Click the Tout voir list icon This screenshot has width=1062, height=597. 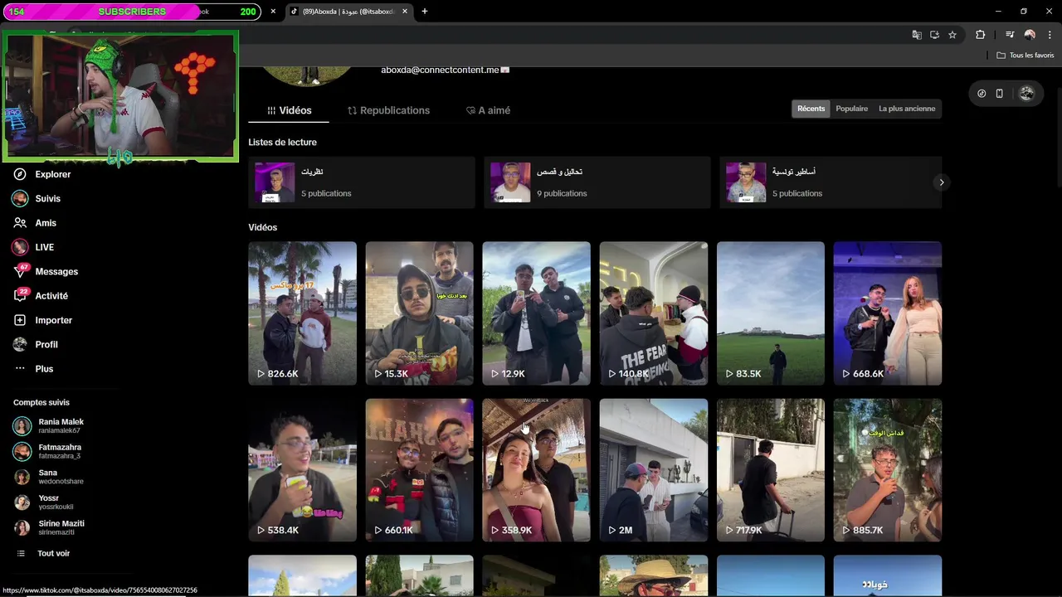(21, 553)
